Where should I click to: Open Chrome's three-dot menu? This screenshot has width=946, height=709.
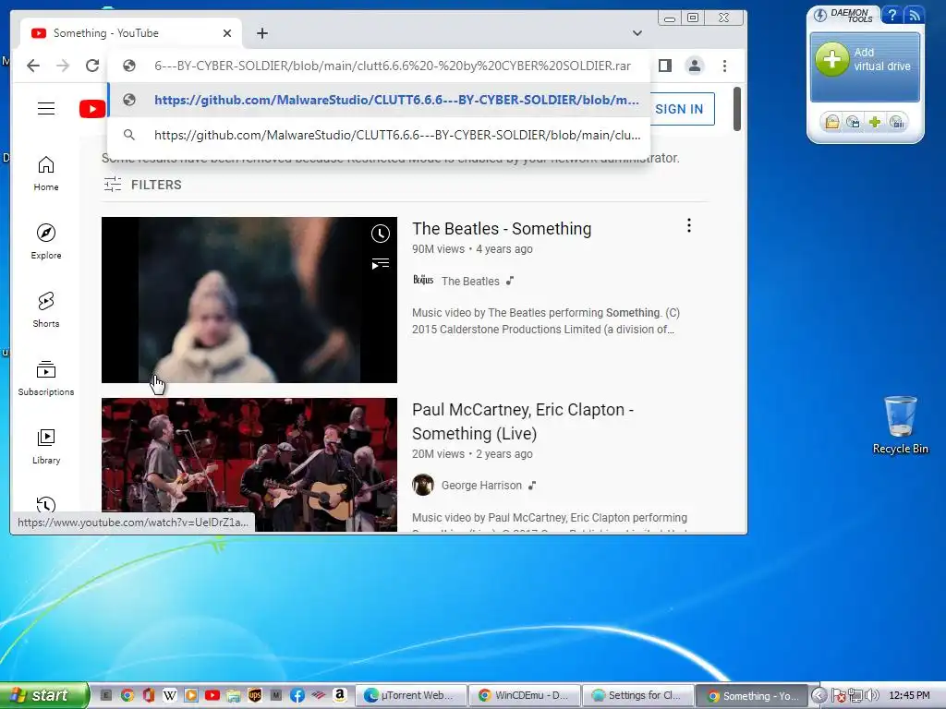click(724, 66)
